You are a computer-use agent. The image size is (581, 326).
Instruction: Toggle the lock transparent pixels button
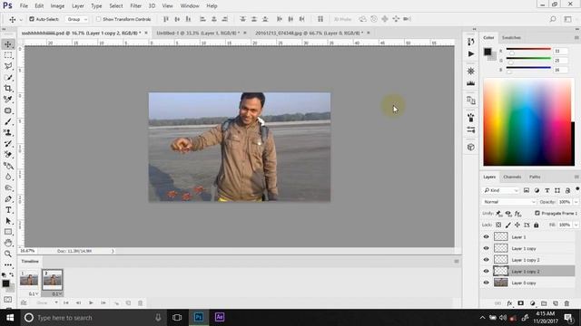498,225
